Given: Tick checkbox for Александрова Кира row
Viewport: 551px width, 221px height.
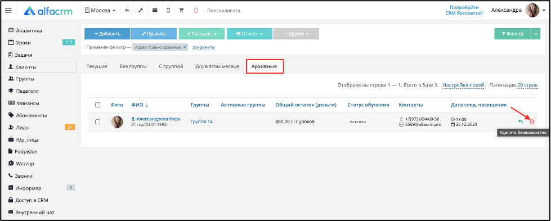Looking at the screenshot, I should pos(98,121).
